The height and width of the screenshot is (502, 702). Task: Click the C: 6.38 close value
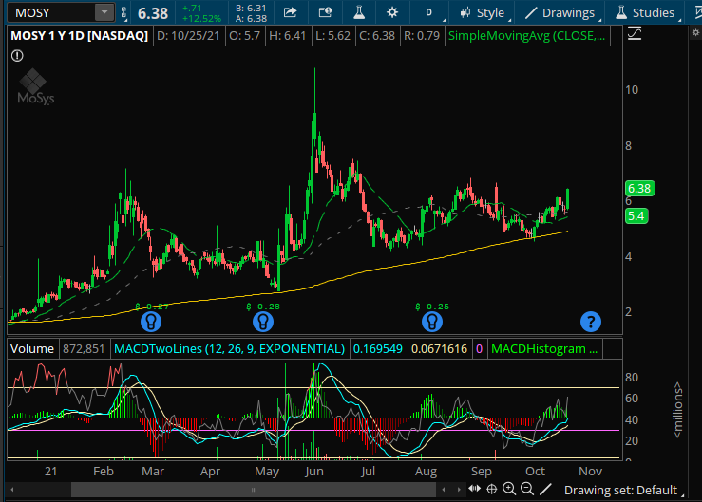coord(377,36)
